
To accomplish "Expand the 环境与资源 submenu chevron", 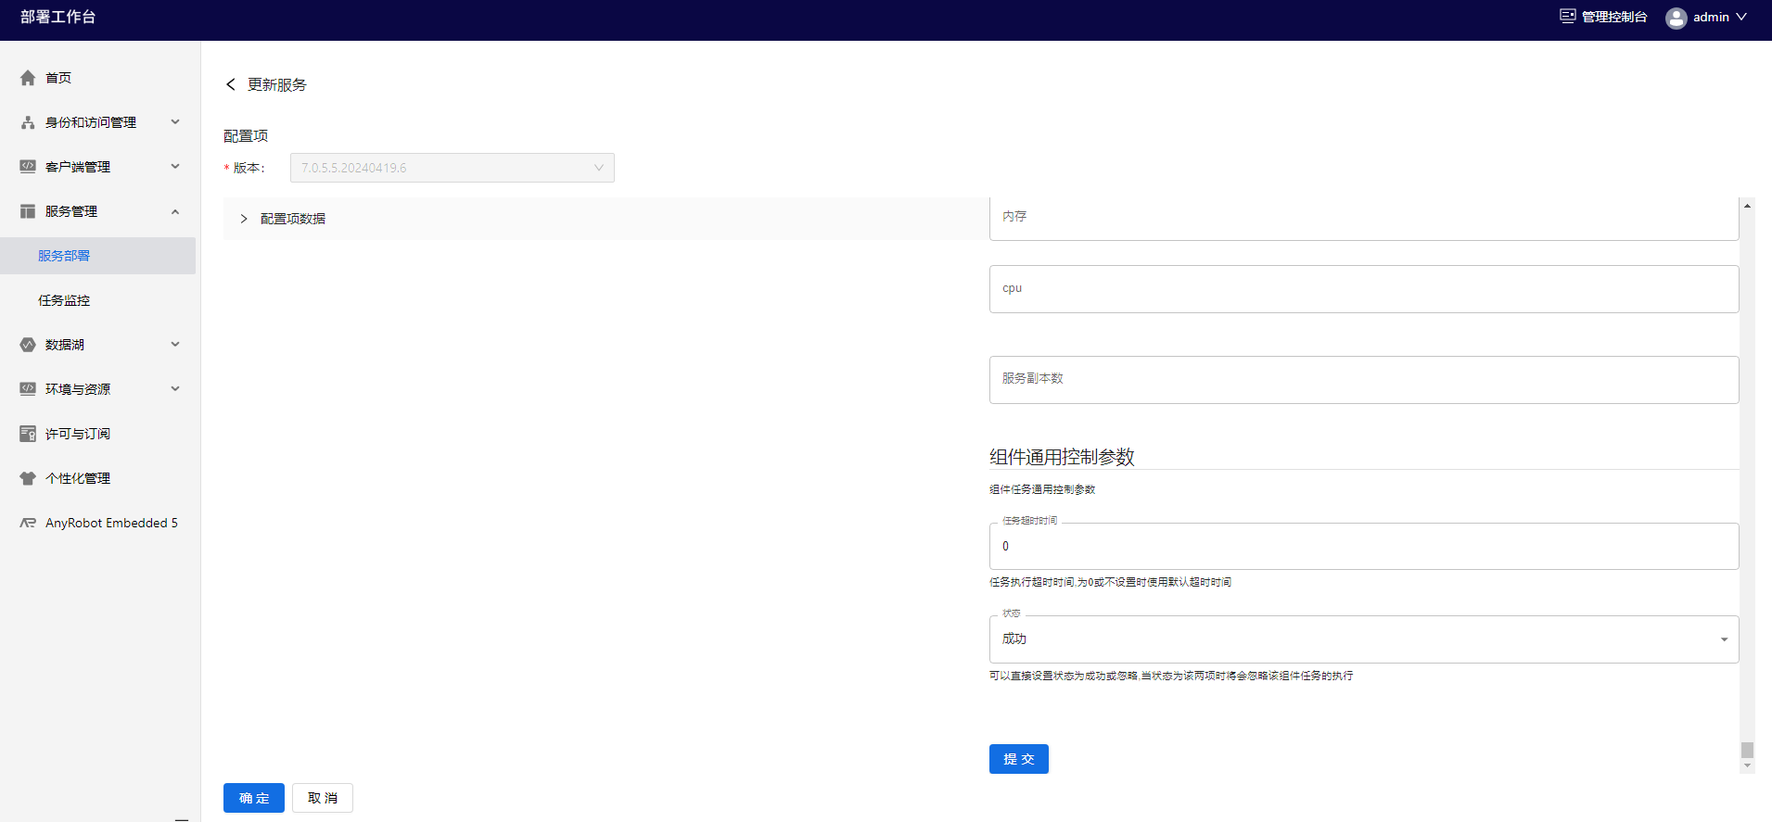I will [x=175, y=389].
